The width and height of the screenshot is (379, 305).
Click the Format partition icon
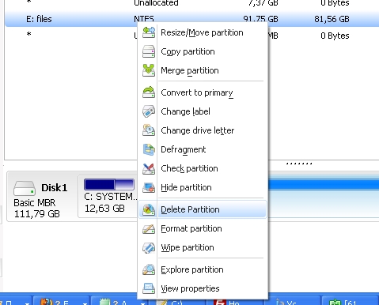[x=149, y=228]
